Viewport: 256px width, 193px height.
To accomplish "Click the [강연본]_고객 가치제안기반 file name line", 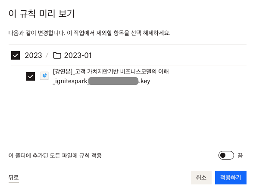I will click(111, 72).
